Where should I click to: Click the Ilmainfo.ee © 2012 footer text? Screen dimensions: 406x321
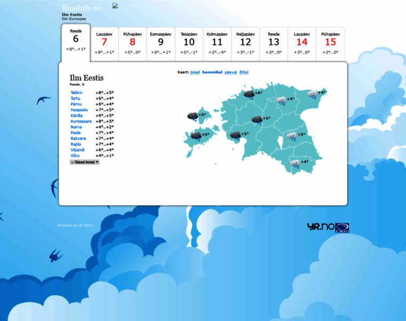coord(75,225)
